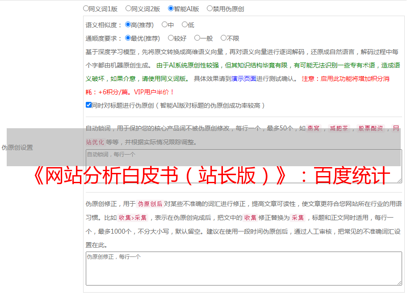Click the 伪原创修正 textarea
The width and height of the screenshot is (407, 294).
point(244,269)
